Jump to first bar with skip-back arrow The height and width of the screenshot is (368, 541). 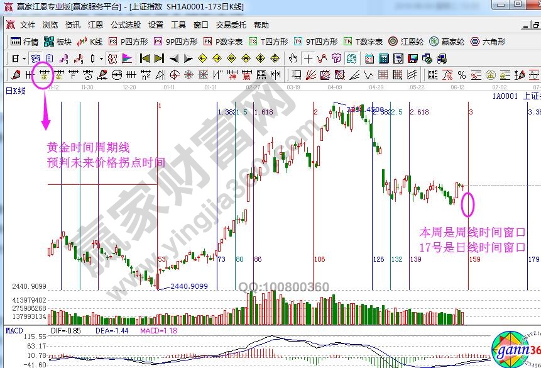click(x=145, y=59)
